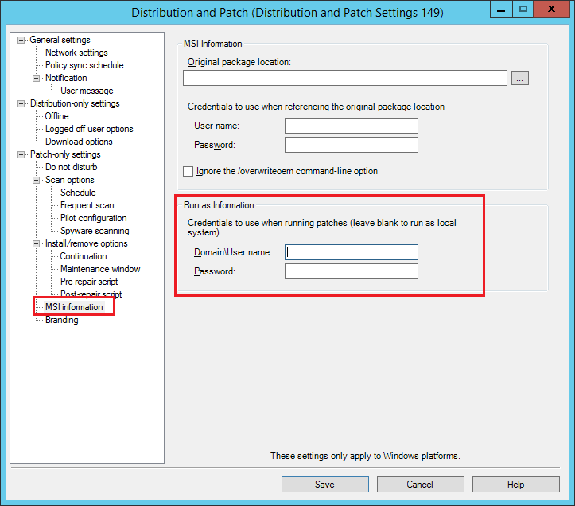Select the Maintenance window tree item

pyautogui.click(x=100, y=269)
